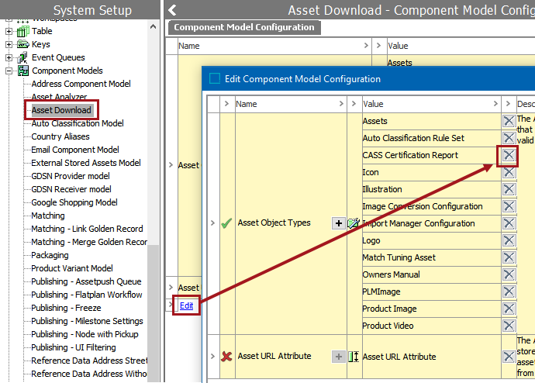The width and height of the screenshot is (535, 383).
Task: Click the dialog Name column header
Action: [x=290, y=104]
